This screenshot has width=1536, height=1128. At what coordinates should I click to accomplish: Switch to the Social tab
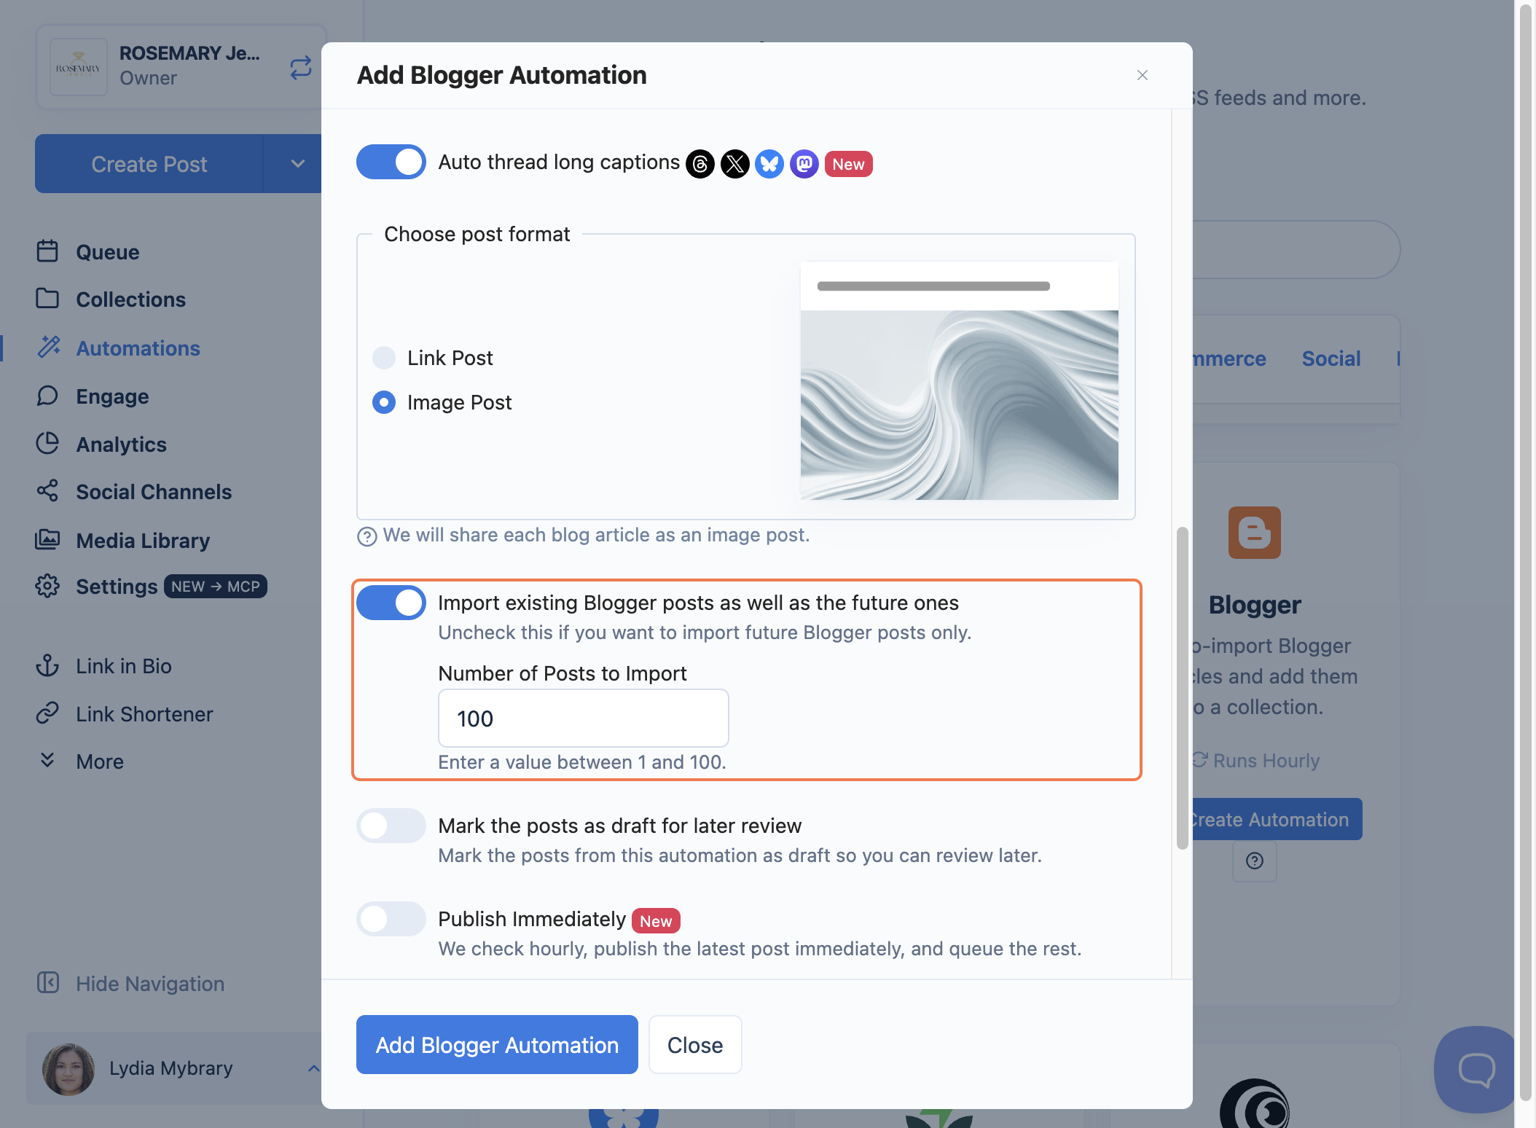point(1331,359)
